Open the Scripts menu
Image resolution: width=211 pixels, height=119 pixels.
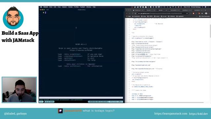tap(70, 7)
